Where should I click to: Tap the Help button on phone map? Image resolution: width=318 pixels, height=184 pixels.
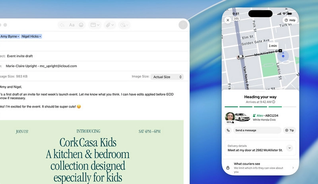click(x=290, y=20)
